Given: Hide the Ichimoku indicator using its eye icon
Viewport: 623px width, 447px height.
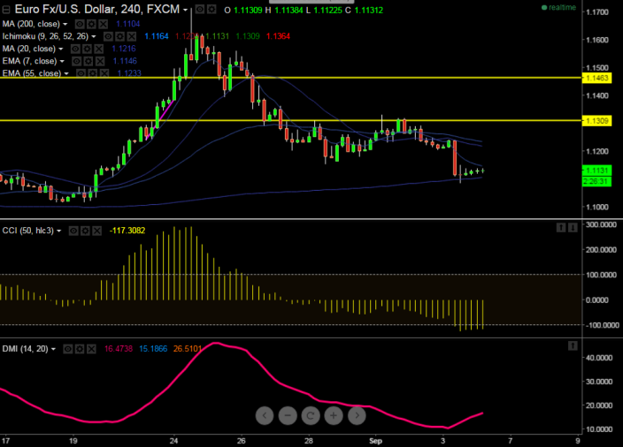Looking at the screenshot, I should (108, 36).
